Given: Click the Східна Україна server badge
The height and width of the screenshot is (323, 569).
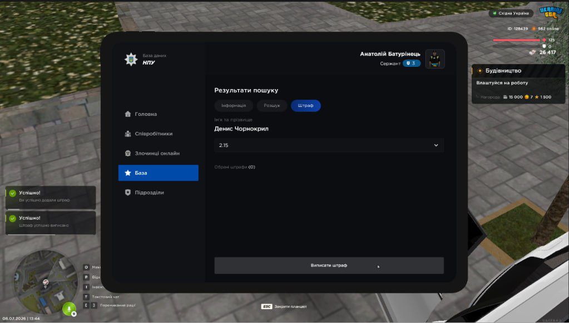Looking at the screenshot, I should (511, 13).
